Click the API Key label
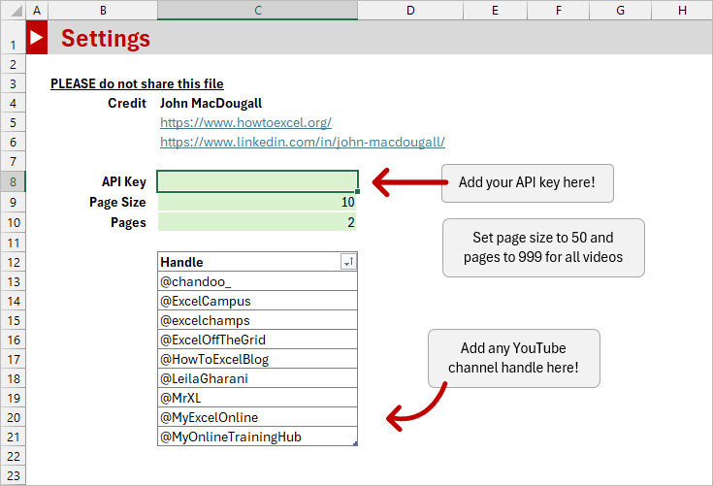 (x=124, y=181)
